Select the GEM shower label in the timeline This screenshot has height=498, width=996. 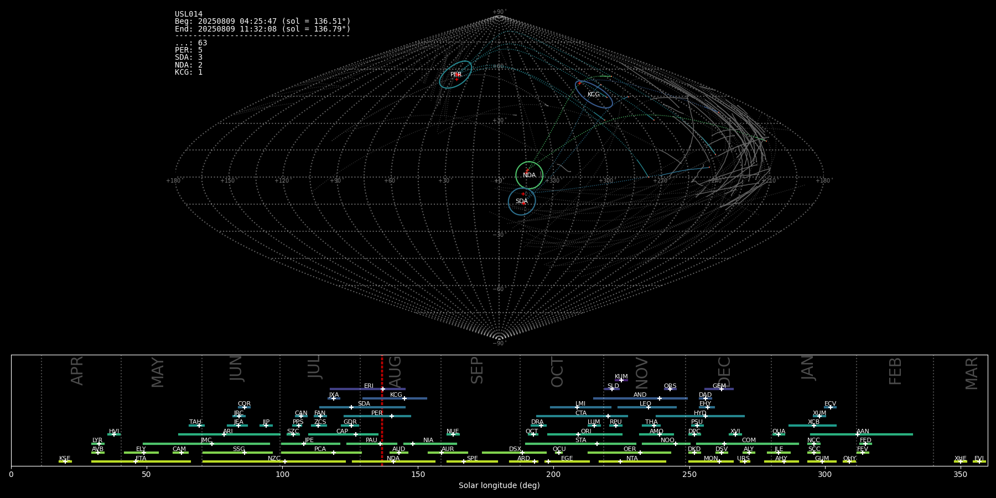(719, 386)
